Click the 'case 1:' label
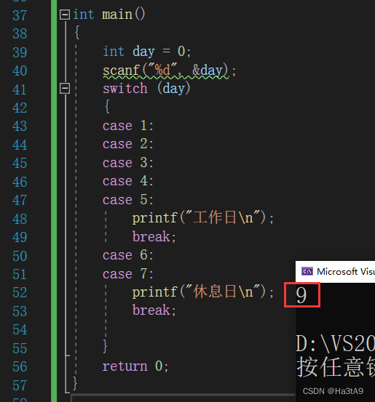This screenshot has height=402, width=375. point(128,126)
